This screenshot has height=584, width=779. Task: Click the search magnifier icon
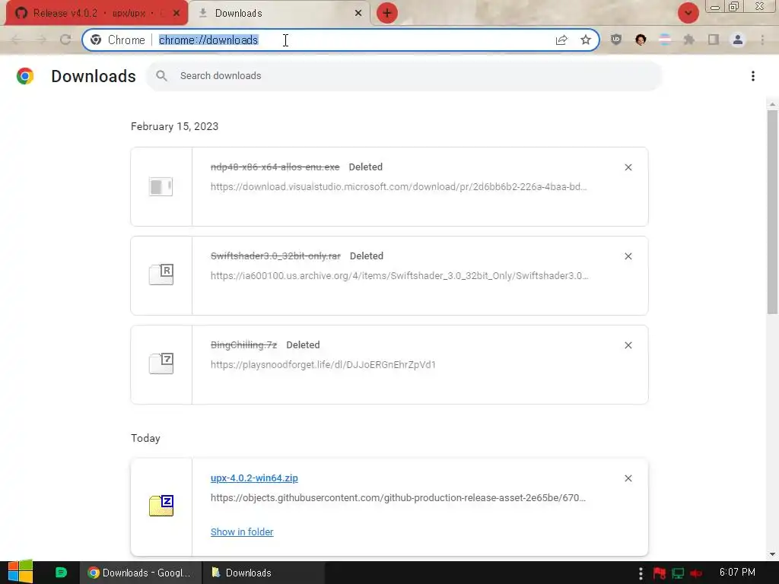[x=161, y=75]
